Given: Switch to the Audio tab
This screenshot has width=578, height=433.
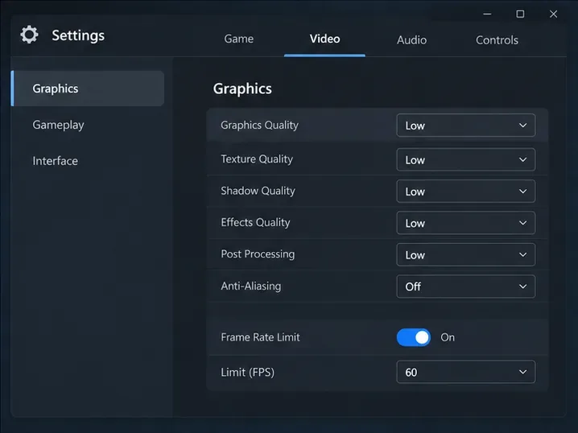Looking at the screenshot, I should 411,39.
